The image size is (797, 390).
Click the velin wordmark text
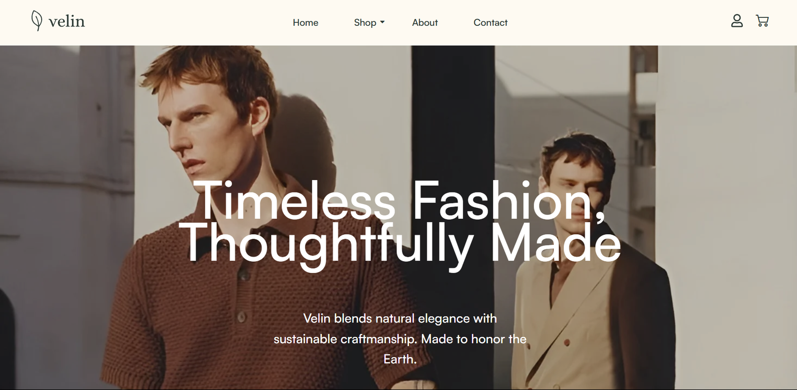coord(67,21)
